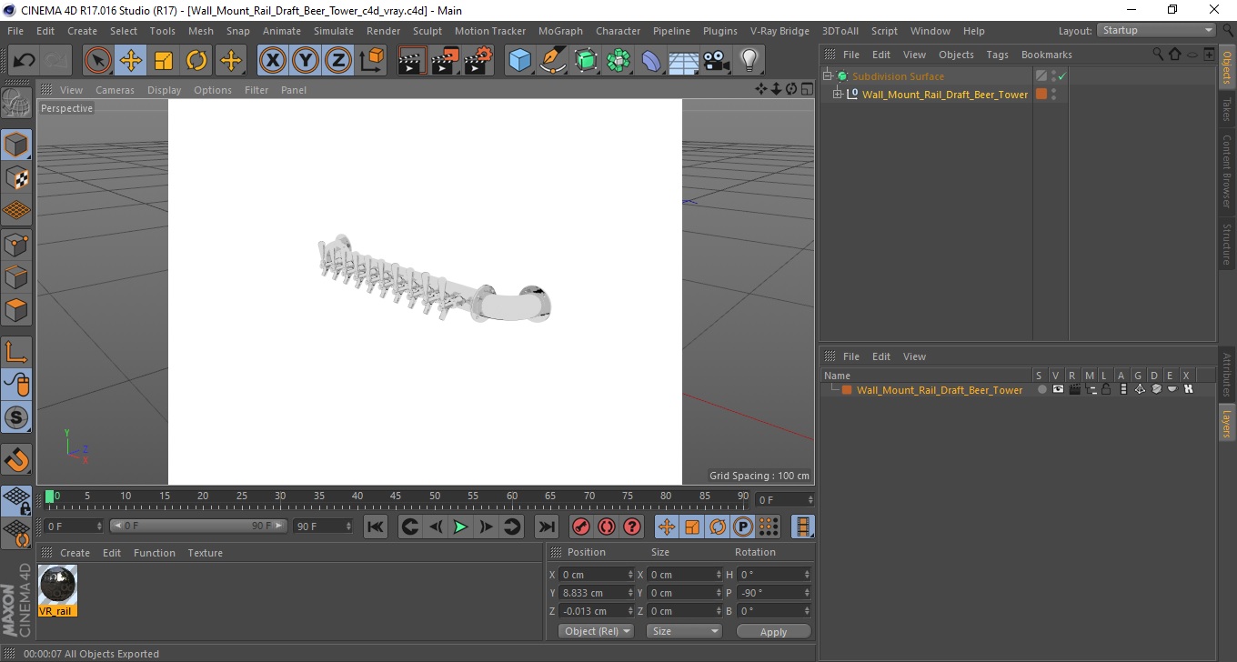Viewport: 1237px width, 662px height.
Task: Select the Points mode icon
Action: [x=16, y=244]
